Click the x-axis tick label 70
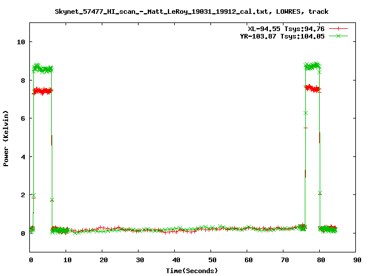 click(285, 260)
